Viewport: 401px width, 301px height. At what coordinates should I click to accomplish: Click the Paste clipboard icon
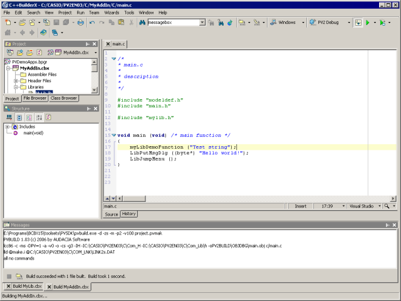(x=121, y=23)
